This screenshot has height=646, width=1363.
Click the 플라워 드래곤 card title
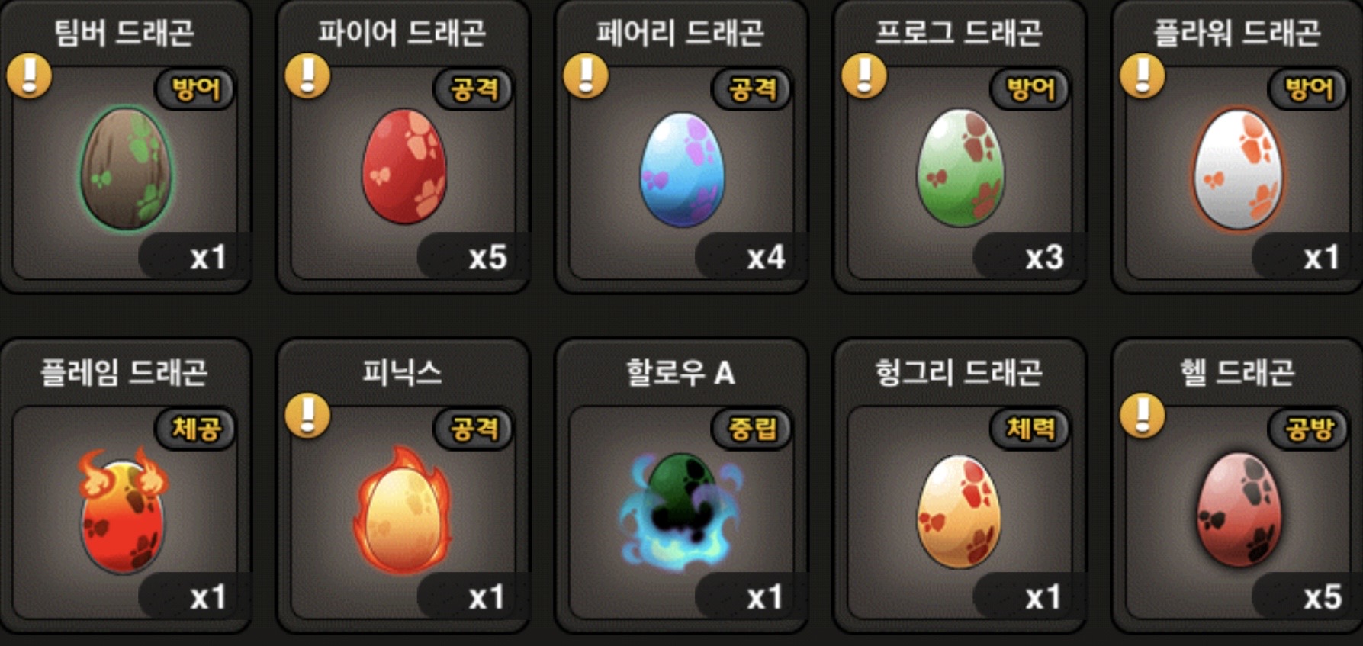[1237, 34]
